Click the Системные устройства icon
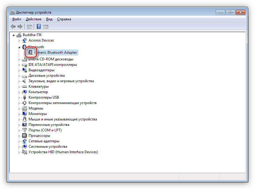The height and width of the screenshot is (189, 255). click(25, 147)
